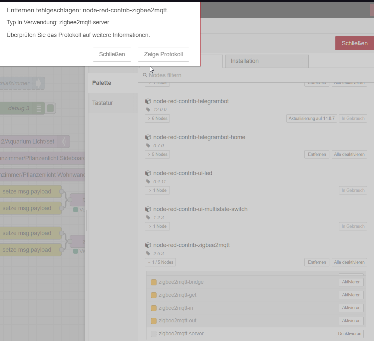
Task: Click the cube icon beside node-red-contrib-zigbee2mqtt
Action: pos(148,245)
